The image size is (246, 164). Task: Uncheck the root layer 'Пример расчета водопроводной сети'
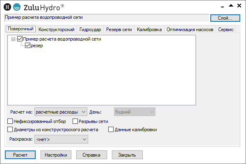tap(20, 39)
